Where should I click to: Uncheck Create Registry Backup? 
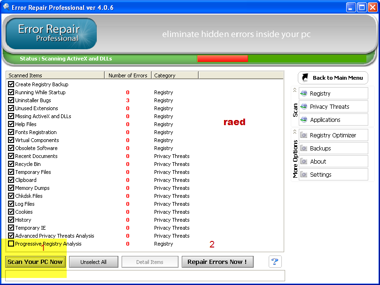(x=11, y=84)
